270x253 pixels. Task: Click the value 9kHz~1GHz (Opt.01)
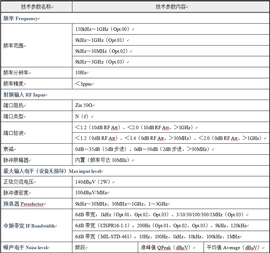coord(101,40)
